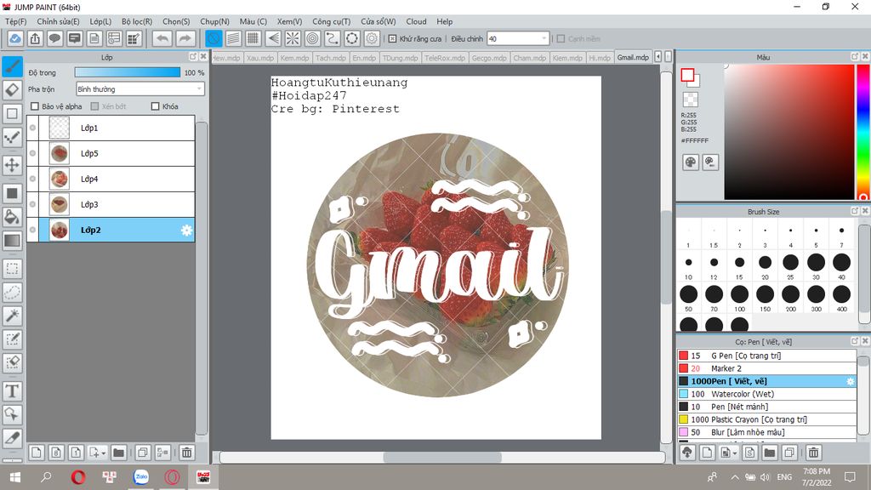The width and height of the screenshot is (871, 490).
Task: Turn off snap with the blue snap icon
Action: coord(213,39)
